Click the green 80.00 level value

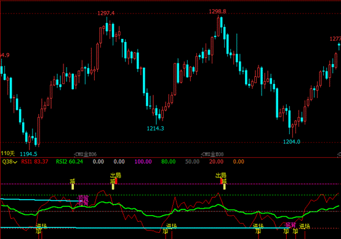[168, 162]
